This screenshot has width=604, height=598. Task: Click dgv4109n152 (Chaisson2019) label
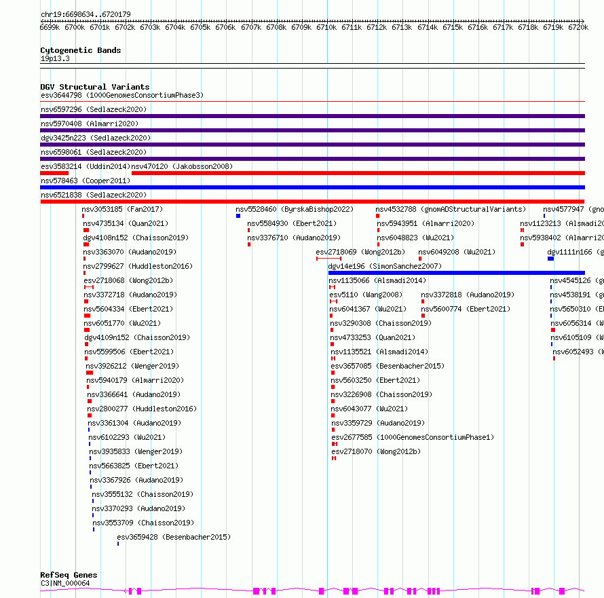(x=137, y=337)
